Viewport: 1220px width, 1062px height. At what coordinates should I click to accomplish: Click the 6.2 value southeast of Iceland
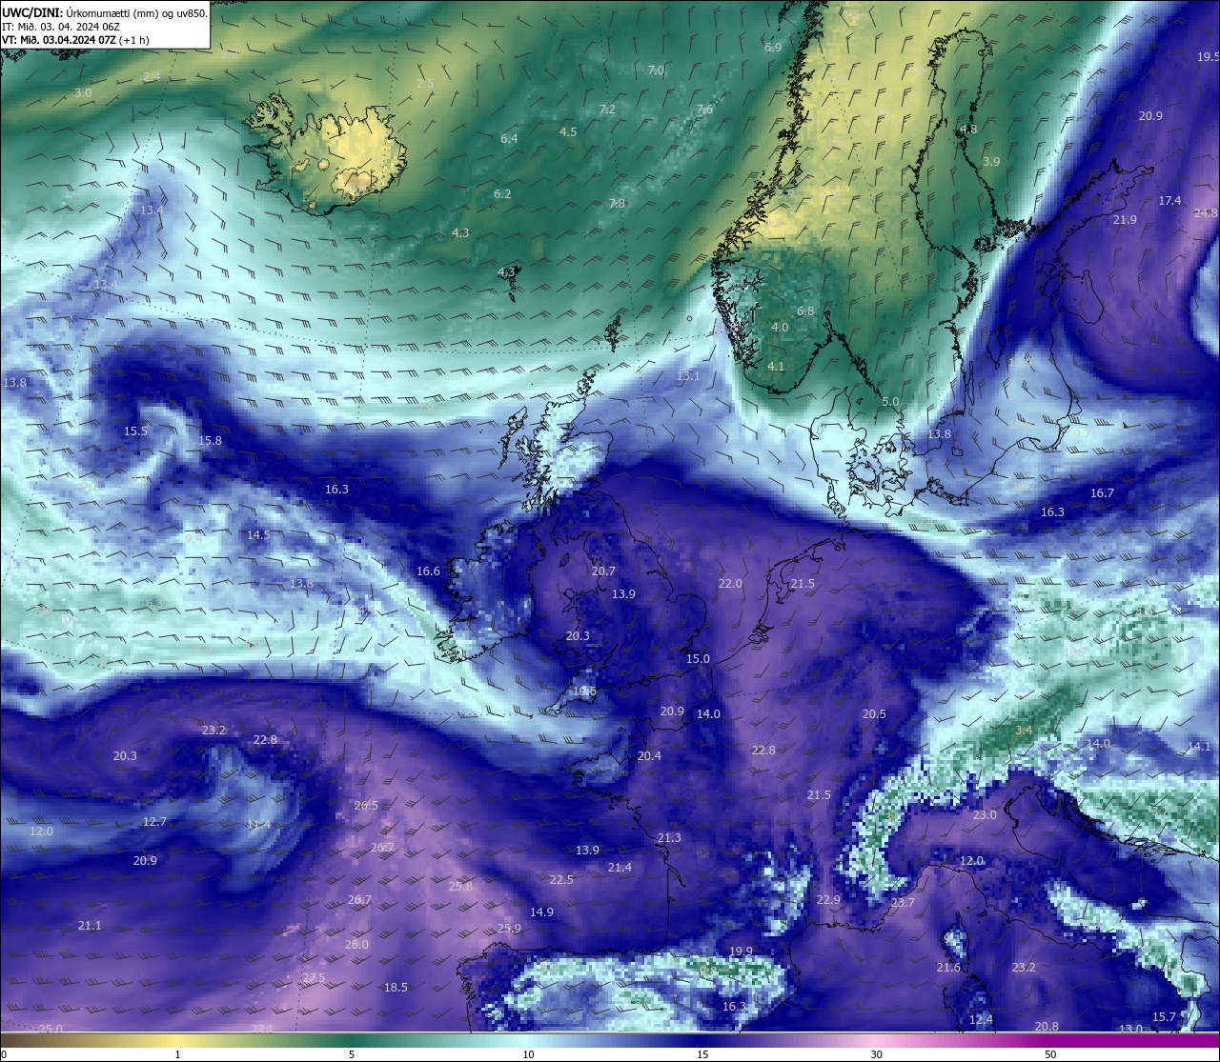point(502,194)
